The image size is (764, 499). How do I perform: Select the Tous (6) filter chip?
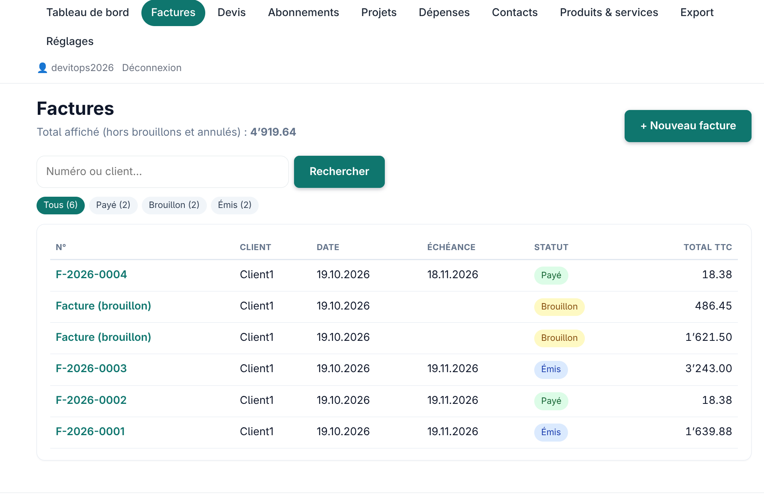tap(61, 206)
